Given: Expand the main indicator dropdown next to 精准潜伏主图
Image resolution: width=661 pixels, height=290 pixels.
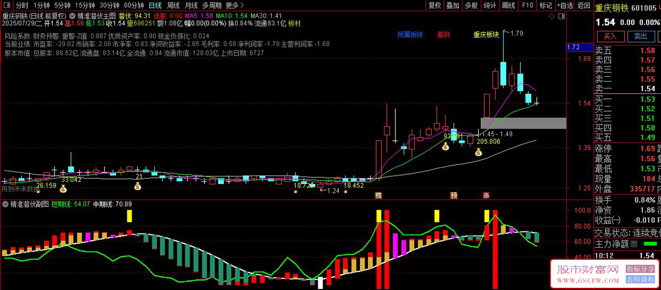Looking at the screenshot, I should tap(72, 16).
